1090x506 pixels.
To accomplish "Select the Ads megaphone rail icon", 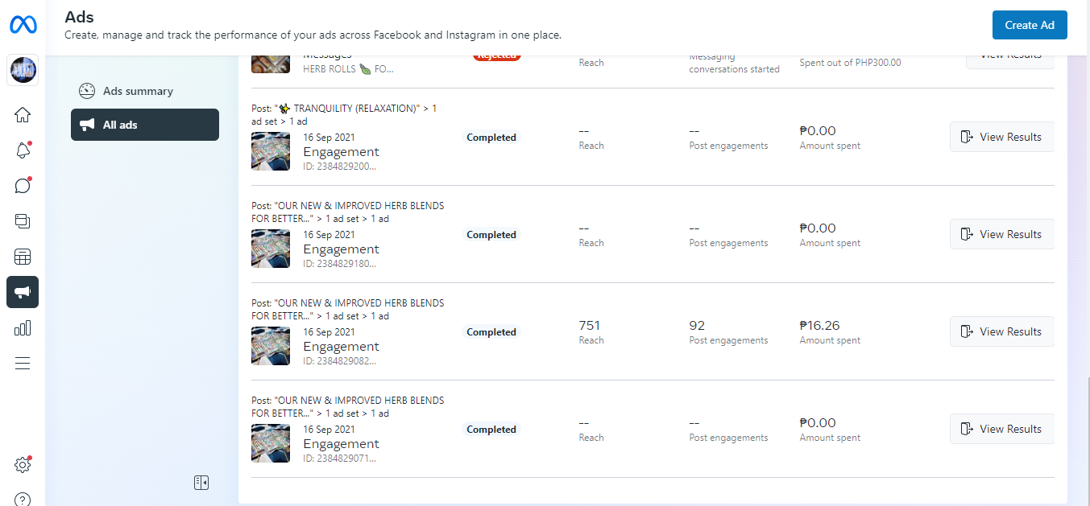I will coord(23,292).
